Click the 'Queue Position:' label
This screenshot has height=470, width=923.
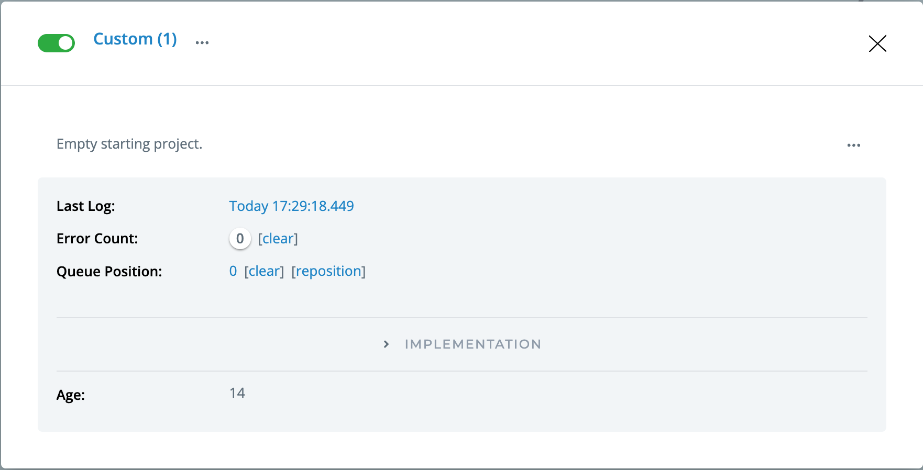(109, 272)
